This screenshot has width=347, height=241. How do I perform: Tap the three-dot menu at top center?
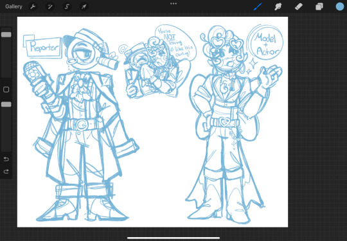(x=173, y=4)
